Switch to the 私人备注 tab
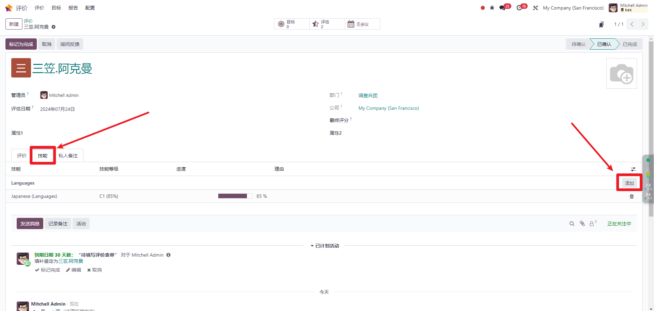 [x=68, y=156]
